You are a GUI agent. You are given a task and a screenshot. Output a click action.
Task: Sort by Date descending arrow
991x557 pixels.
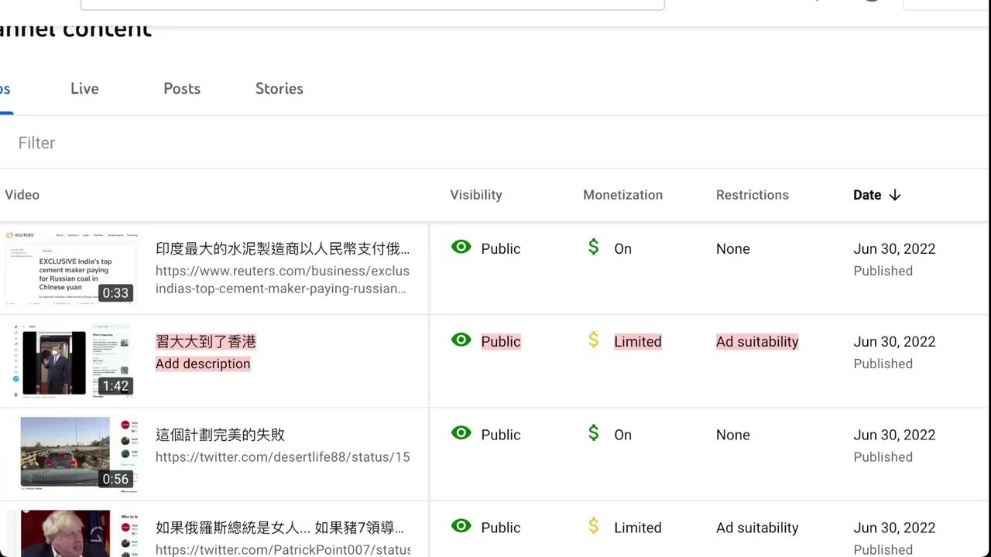(x=895, y=195)
